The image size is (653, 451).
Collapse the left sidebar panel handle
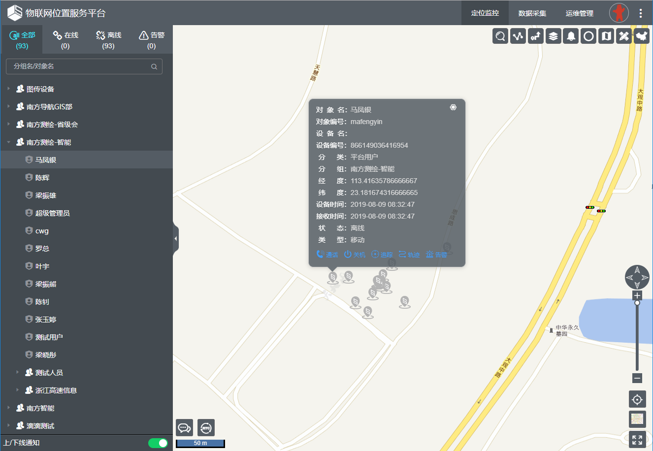coord(176,239)
